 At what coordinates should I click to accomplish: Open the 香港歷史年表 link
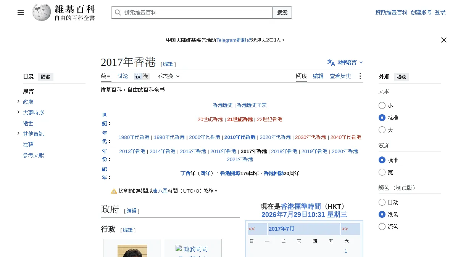(252, 105)
